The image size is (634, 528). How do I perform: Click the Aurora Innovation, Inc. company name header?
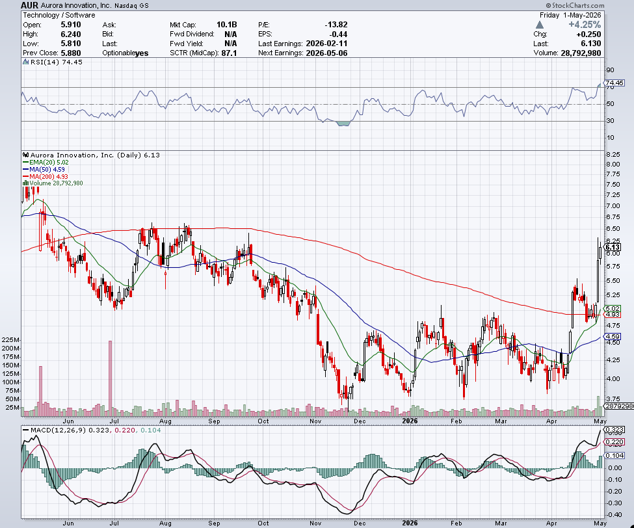[76, 6]
